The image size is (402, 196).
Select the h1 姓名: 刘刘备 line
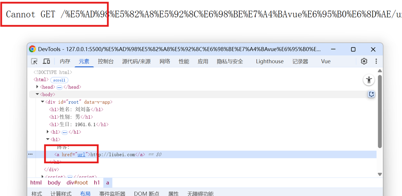76,109
